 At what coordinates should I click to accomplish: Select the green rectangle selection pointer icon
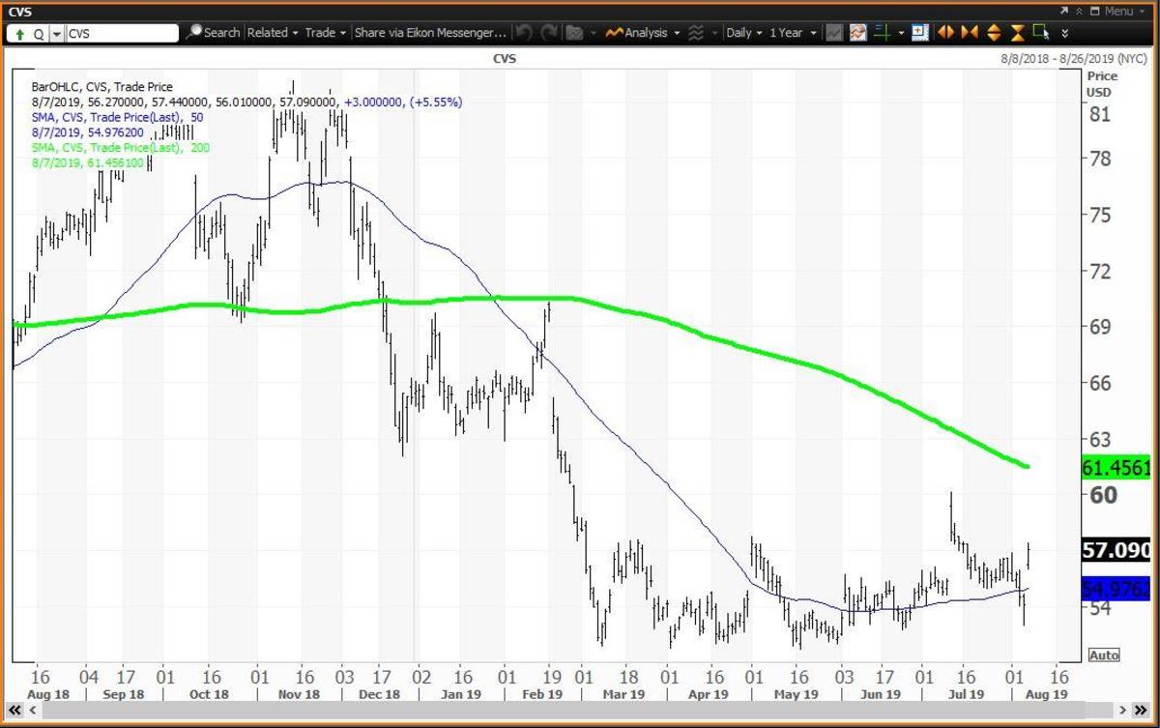[1041, 32]
